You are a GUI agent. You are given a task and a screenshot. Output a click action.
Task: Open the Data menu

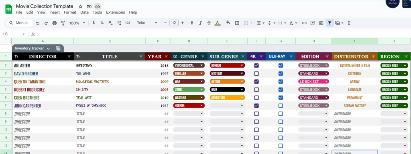pos(84,12)
